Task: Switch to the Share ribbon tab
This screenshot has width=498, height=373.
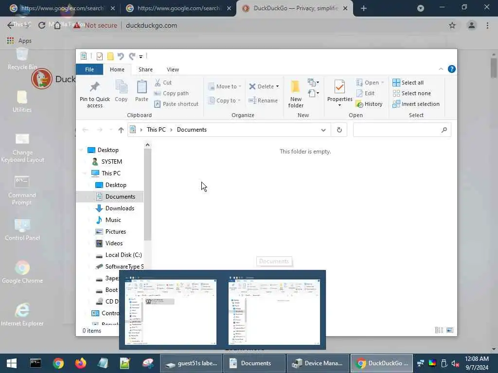Action: [145, 69]
